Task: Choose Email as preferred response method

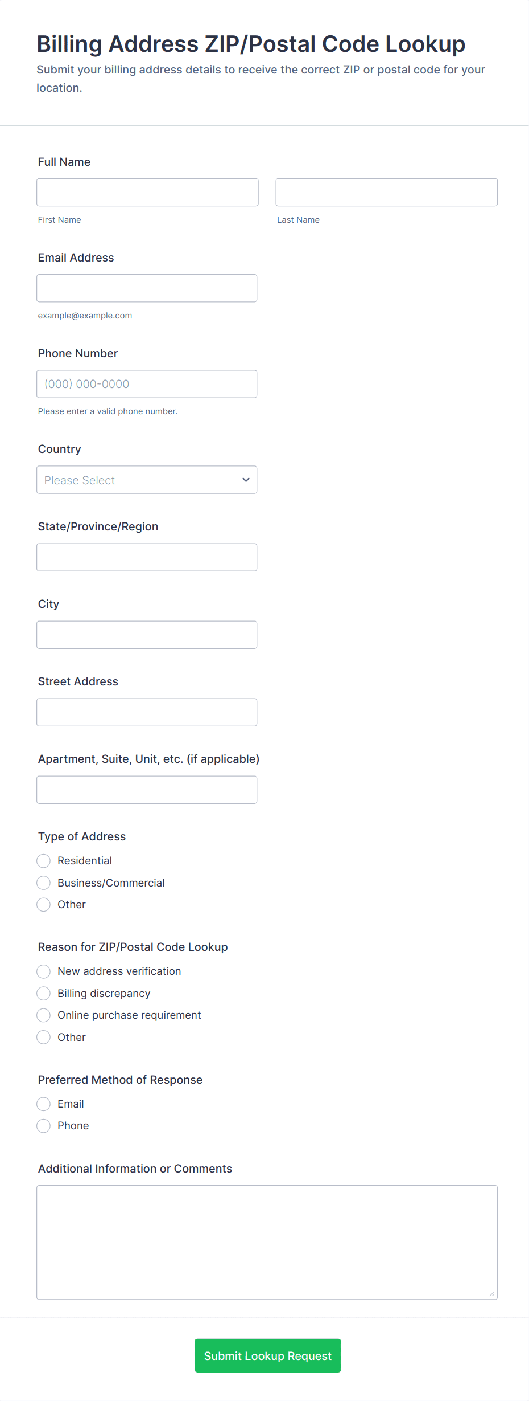Action: (x=44, y=1104)
